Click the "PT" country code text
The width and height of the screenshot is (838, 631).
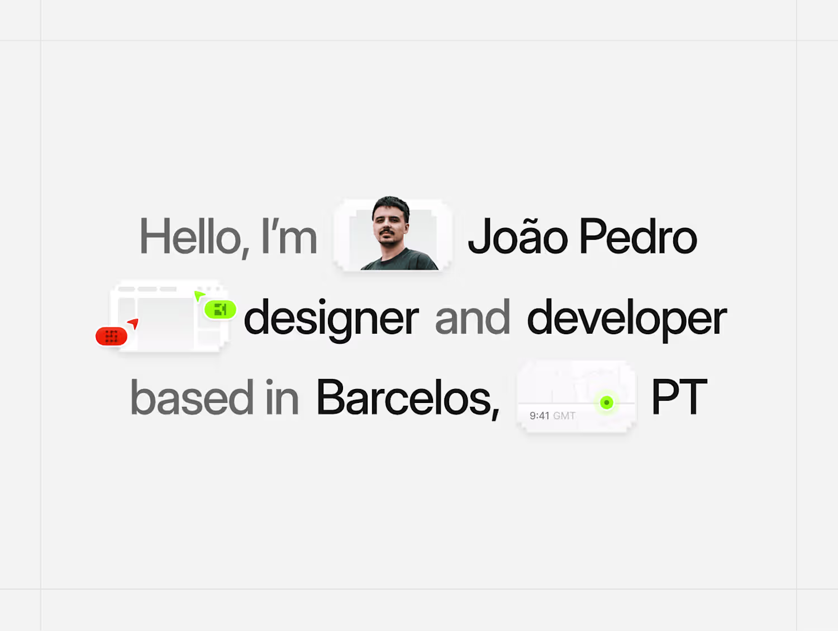679,397
